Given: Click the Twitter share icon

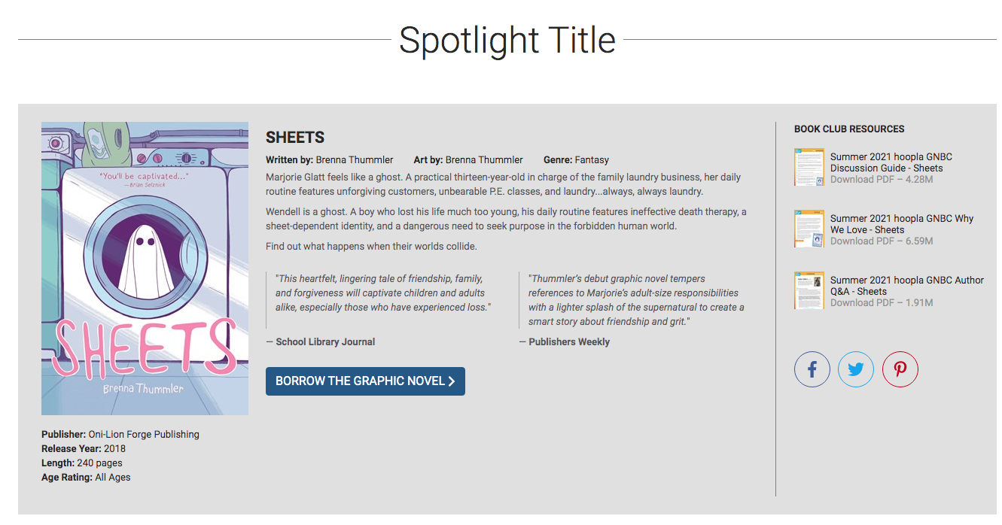Looking at the screenshot, I should (856, 370).
